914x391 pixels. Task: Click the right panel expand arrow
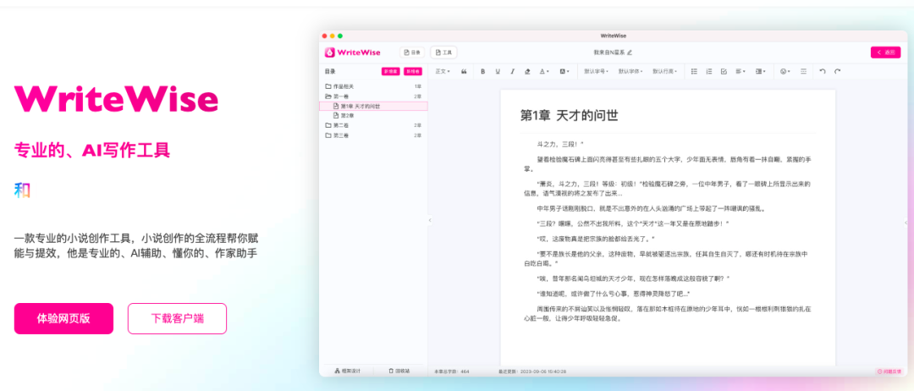[x=906, y=222]
